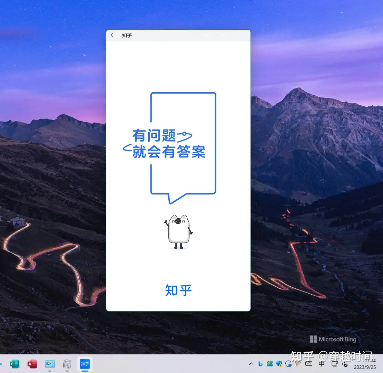The height and width of the screenshot is (373, 383).
Task: Go back using the Zhihu window arrow
Action: tap(113, 35)
